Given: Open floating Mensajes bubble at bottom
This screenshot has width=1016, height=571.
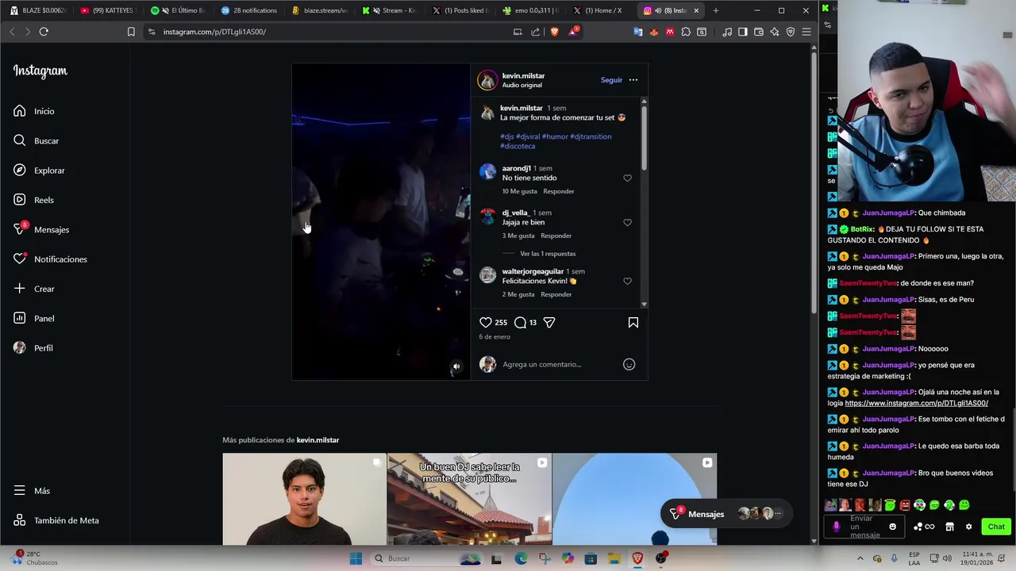Looking at the screenshot, I should [725, 514].
